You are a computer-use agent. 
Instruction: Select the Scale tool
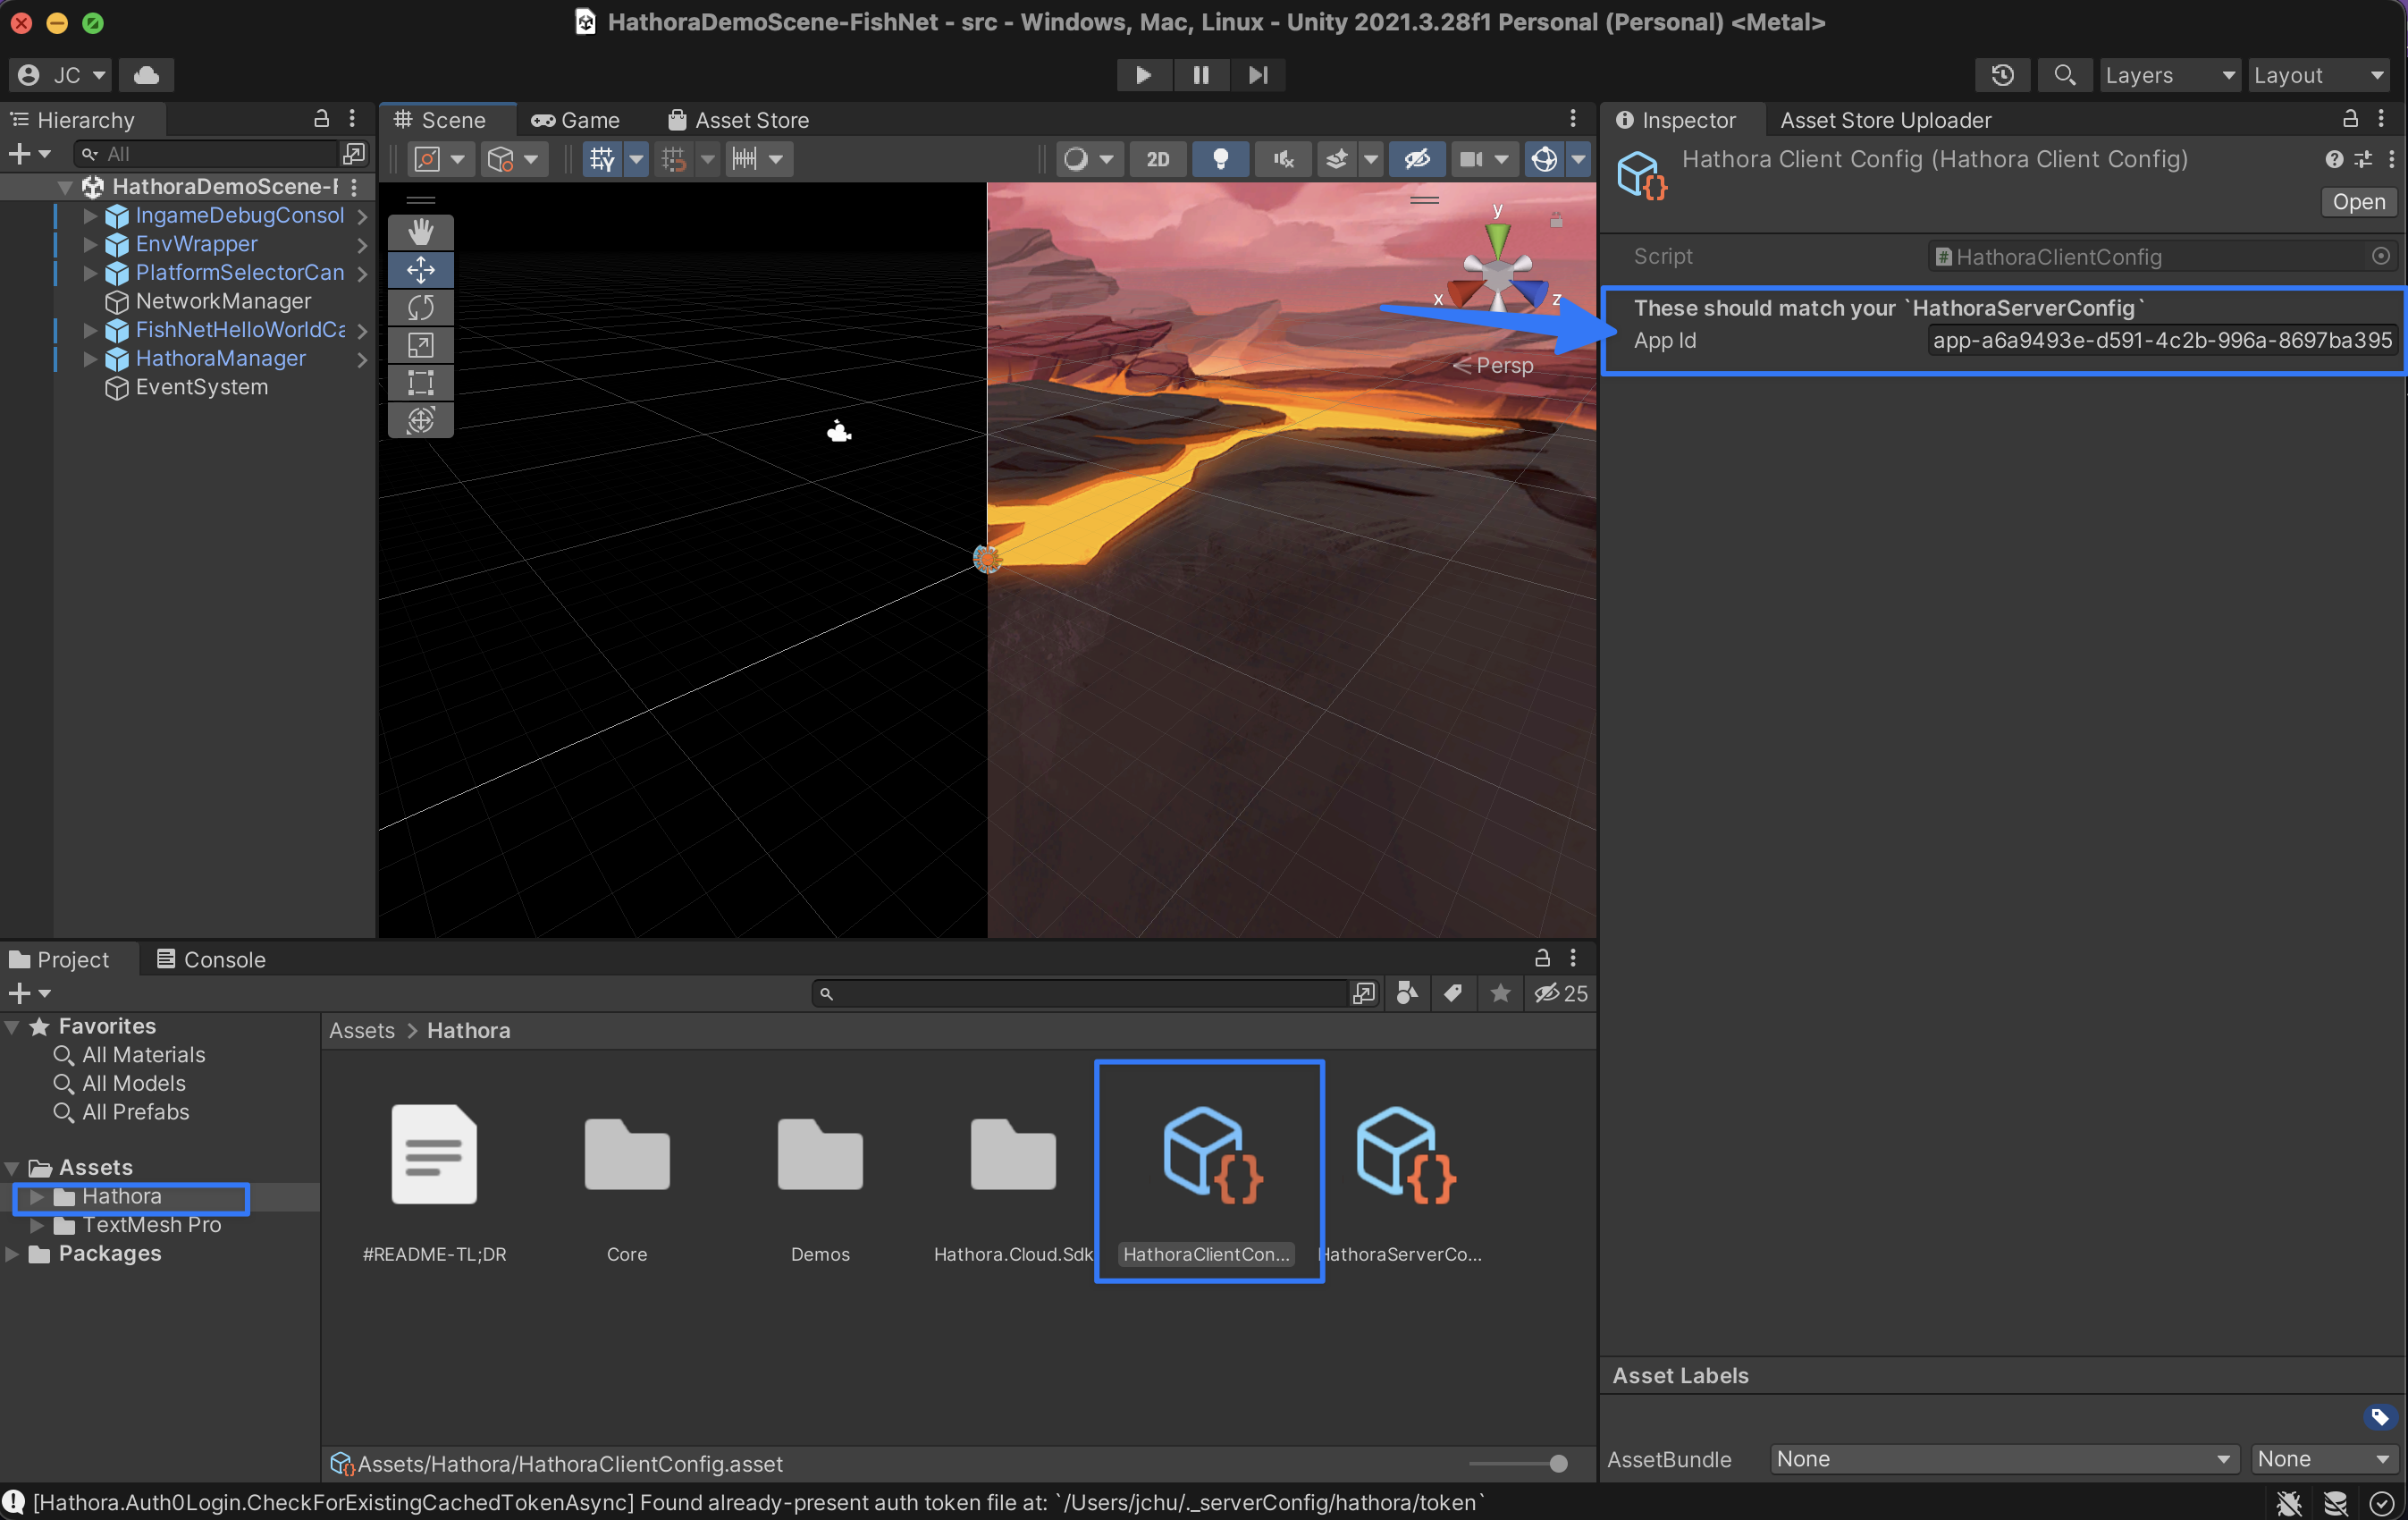click(420, 345)
